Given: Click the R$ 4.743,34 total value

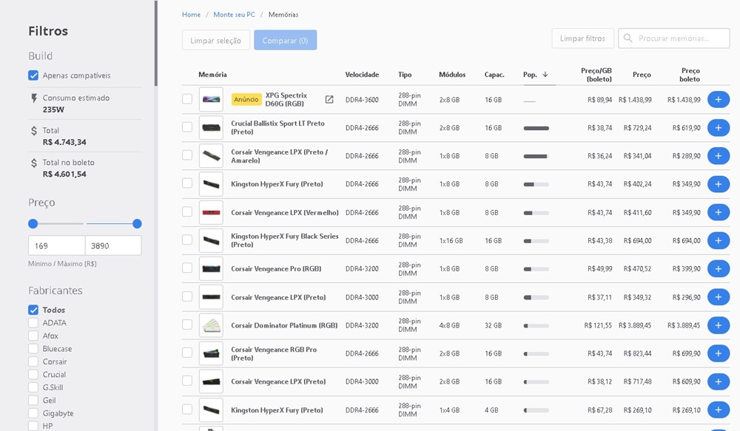Looking at the screenshot, I should point(64,142).
